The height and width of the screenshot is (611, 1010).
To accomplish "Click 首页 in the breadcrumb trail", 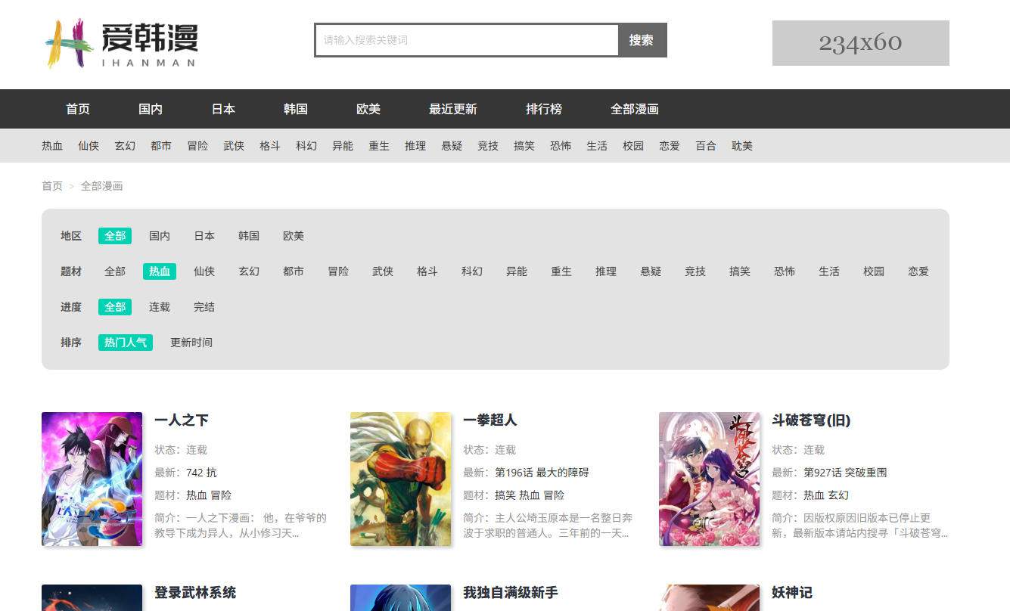I will click(x=51, y=185).
